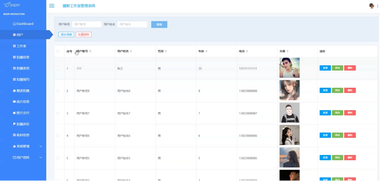
Task: Sort by the 性别 column arrows
Action: pyautogui.click(x=166, y=51)
